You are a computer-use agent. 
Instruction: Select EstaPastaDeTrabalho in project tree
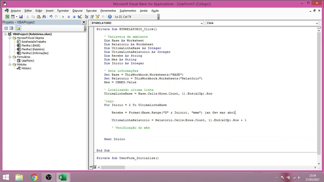coord(34,42)
